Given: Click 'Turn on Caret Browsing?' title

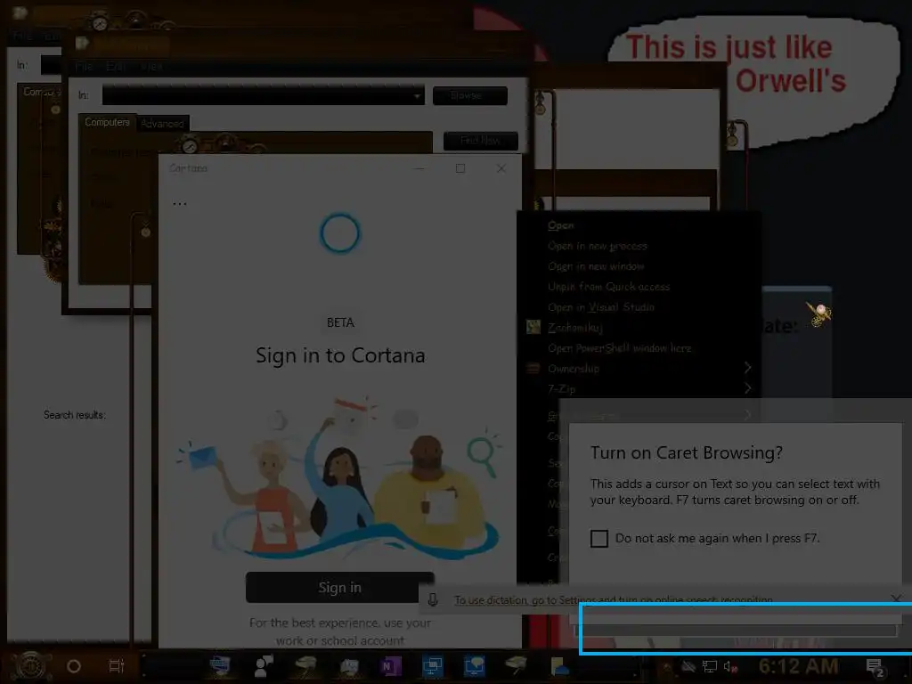Looking at the screenshot, I should click(687, 452).
